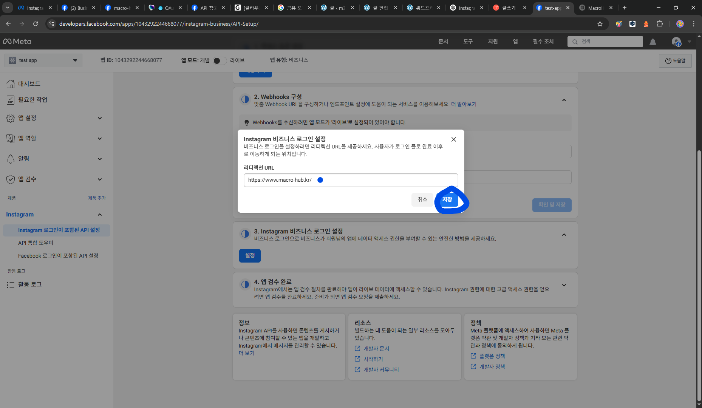Viewport: 702px width, 408px height.
Task: Open the 개발자 커뮤니티 link
Action: (381, 370)
